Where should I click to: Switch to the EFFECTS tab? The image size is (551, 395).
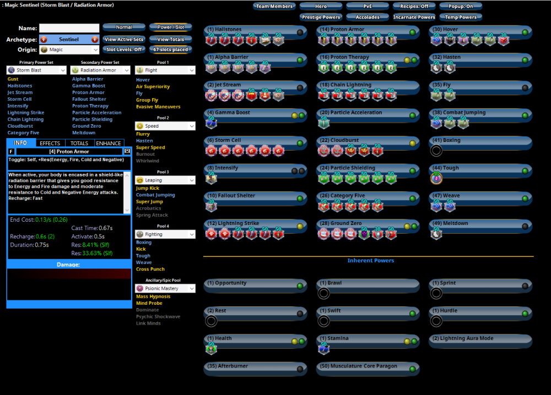(50, 144)
